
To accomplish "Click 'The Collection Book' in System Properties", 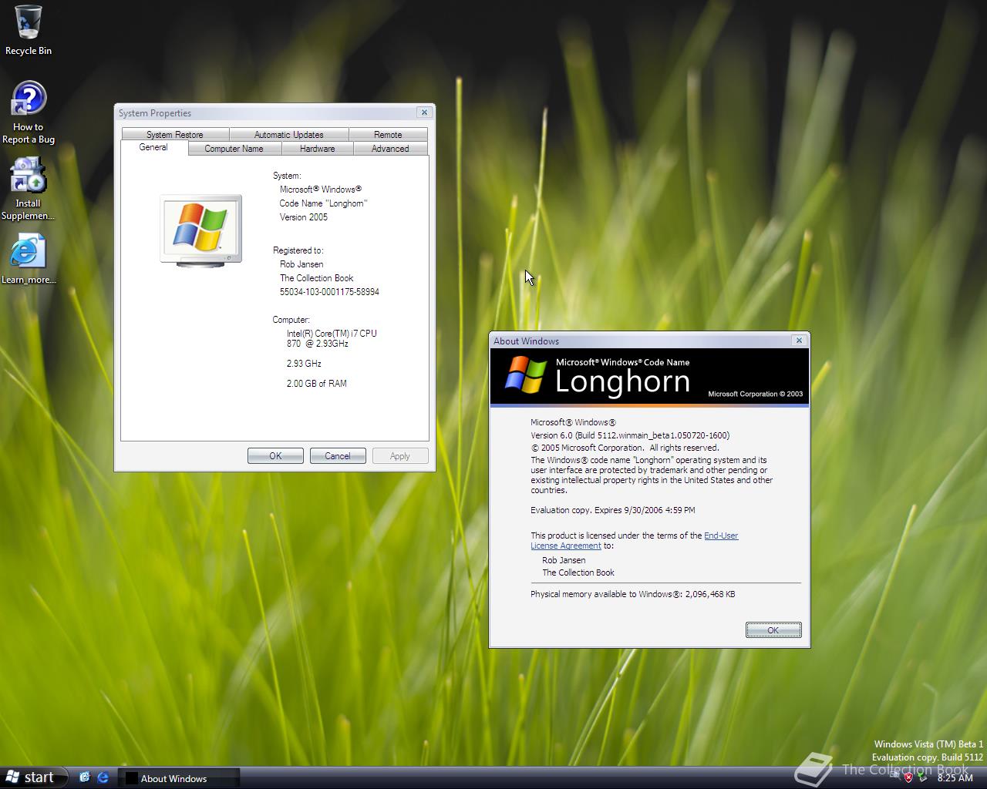I will click(x=317, y=278).
